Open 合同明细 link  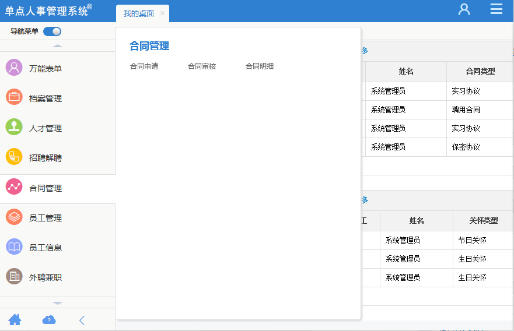click(259, 66)
